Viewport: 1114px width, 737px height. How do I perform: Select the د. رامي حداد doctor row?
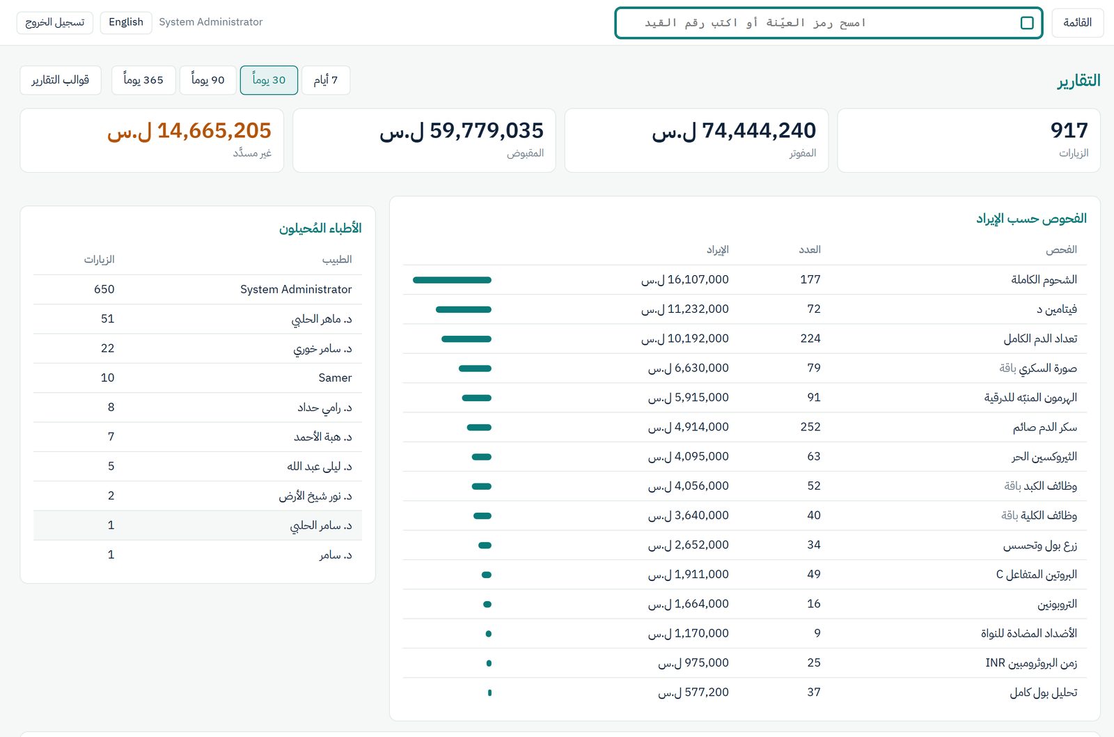198,408
